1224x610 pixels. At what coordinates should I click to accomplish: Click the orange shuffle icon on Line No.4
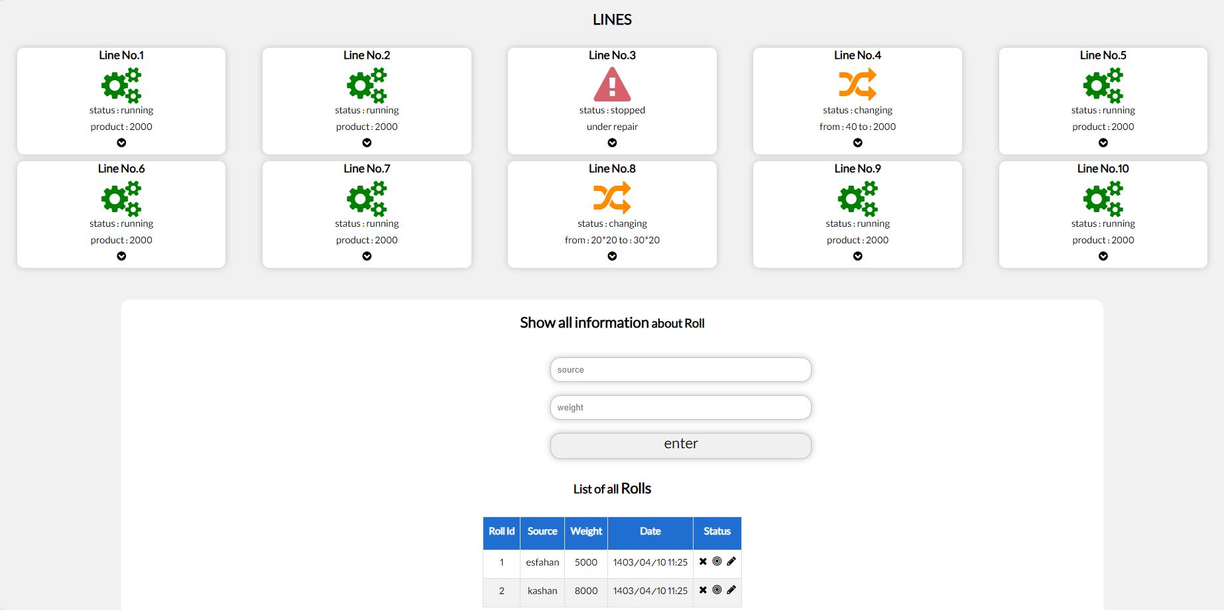(x=857, y=85)
